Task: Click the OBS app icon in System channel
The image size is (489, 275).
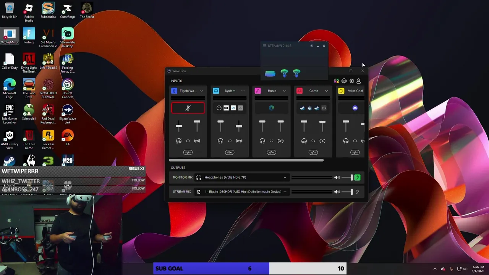Action: 219,108
